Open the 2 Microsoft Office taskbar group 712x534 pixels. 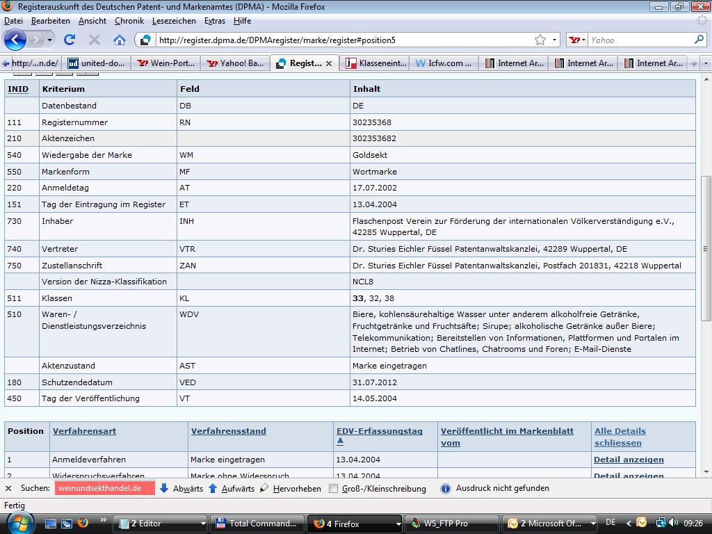coord(549,524)
